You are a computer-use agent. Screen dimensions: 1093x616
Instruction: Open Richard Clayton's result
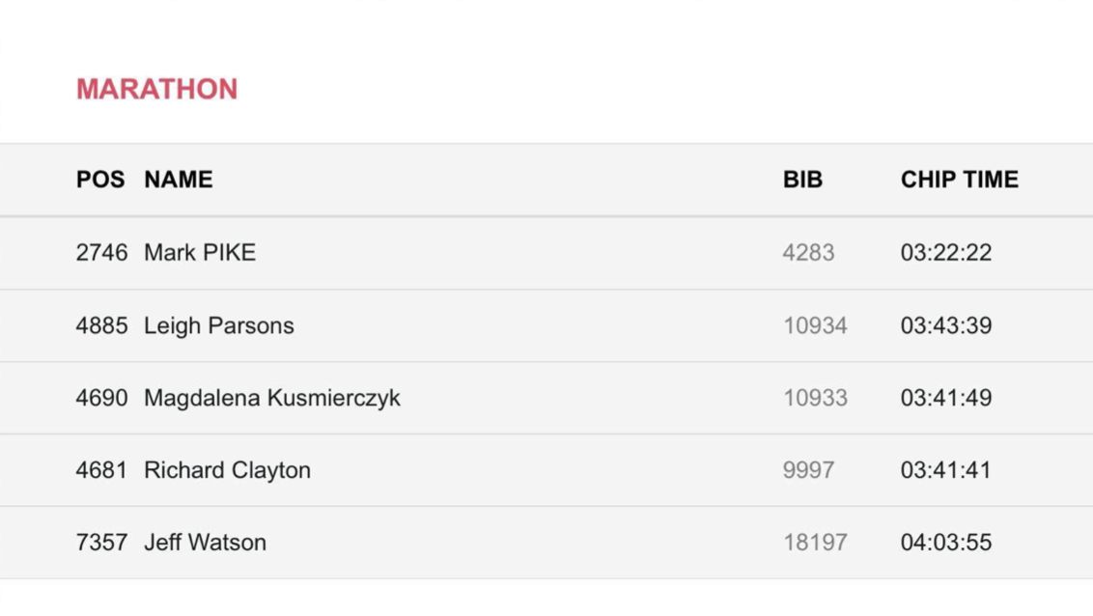[227, 470]
